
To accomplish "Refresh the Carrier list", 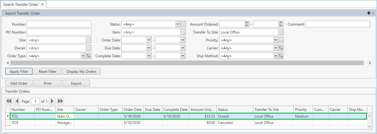I will (x=281, y=48).
